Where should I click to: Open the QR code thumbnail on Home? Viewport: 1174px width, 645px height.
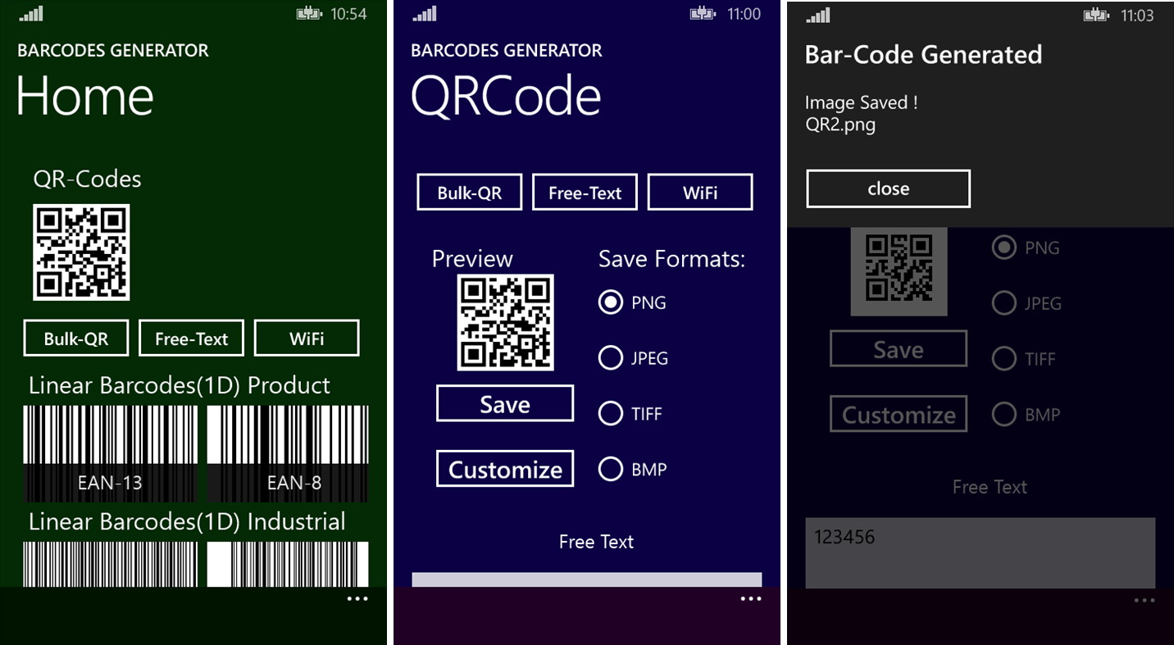(x=81, y=252)
